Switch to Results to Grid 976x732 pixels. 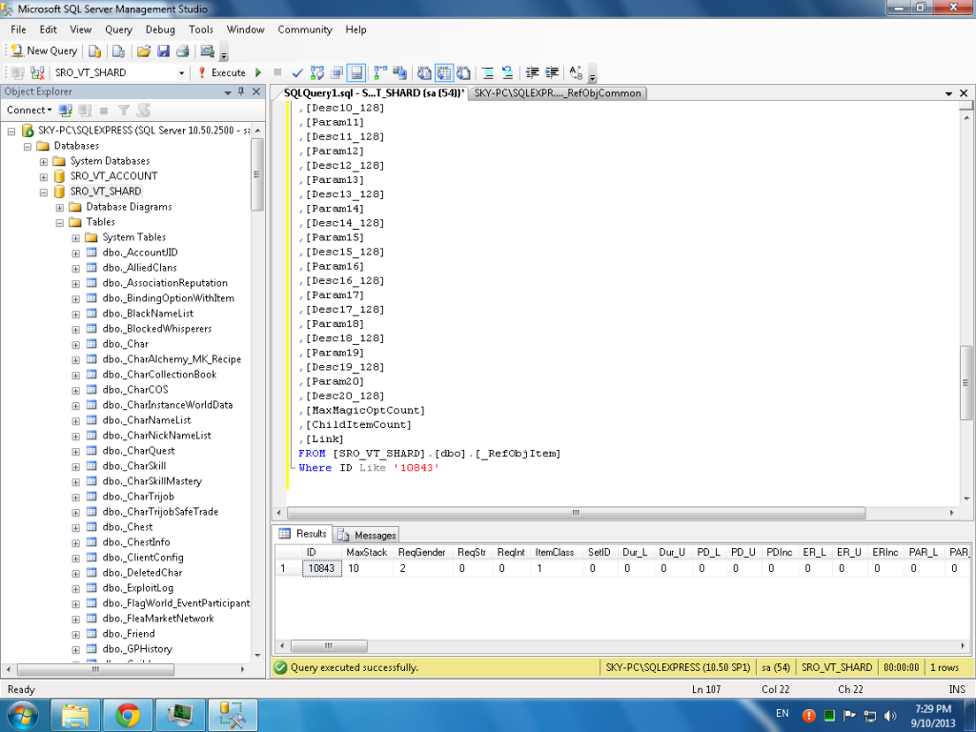pyautogui.click(x=444, y=72)
